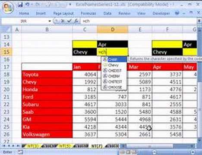This screenshot has height=155, width=202.
Task: Select column C header
Action: point(85,30)
